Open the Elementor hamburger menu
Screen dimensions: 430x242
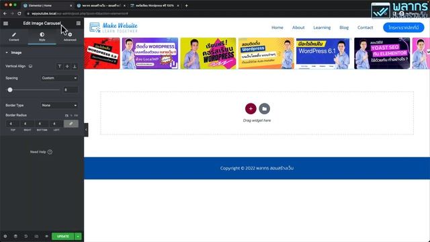(5, 24)
